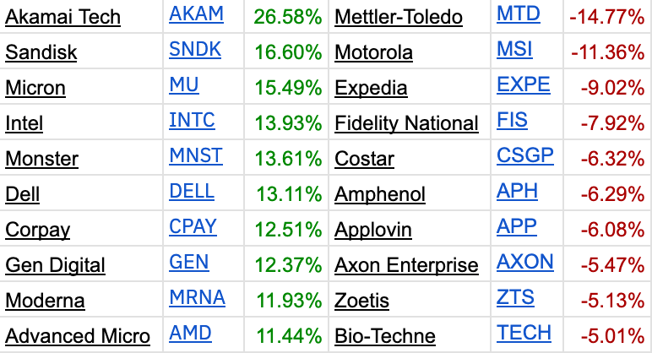Open the DELL ticker symbol
Viewport: 652px width, 353px height.
click(192, 191)
